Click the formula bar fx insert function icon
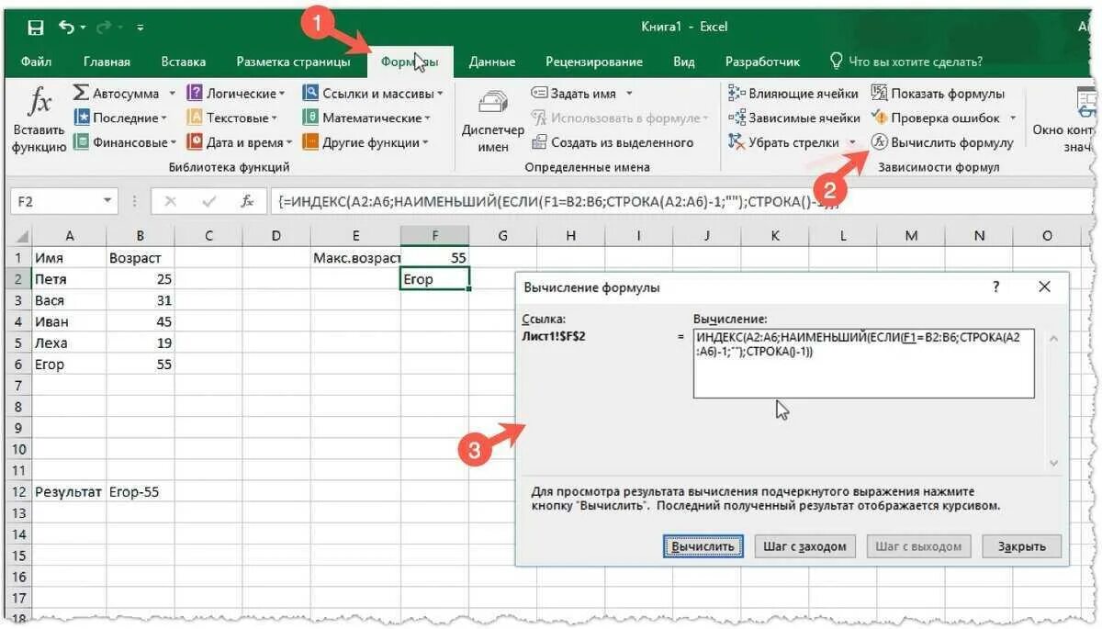 (x=247, y=201)
